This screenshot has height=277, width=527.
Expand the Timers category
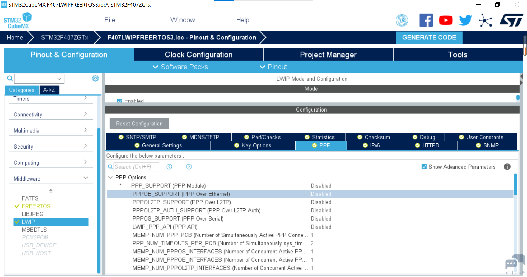pos(51,98)
